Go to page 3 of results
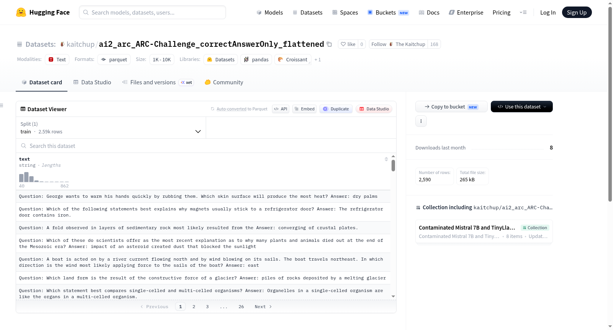613x330 pixels. (207, 307)
